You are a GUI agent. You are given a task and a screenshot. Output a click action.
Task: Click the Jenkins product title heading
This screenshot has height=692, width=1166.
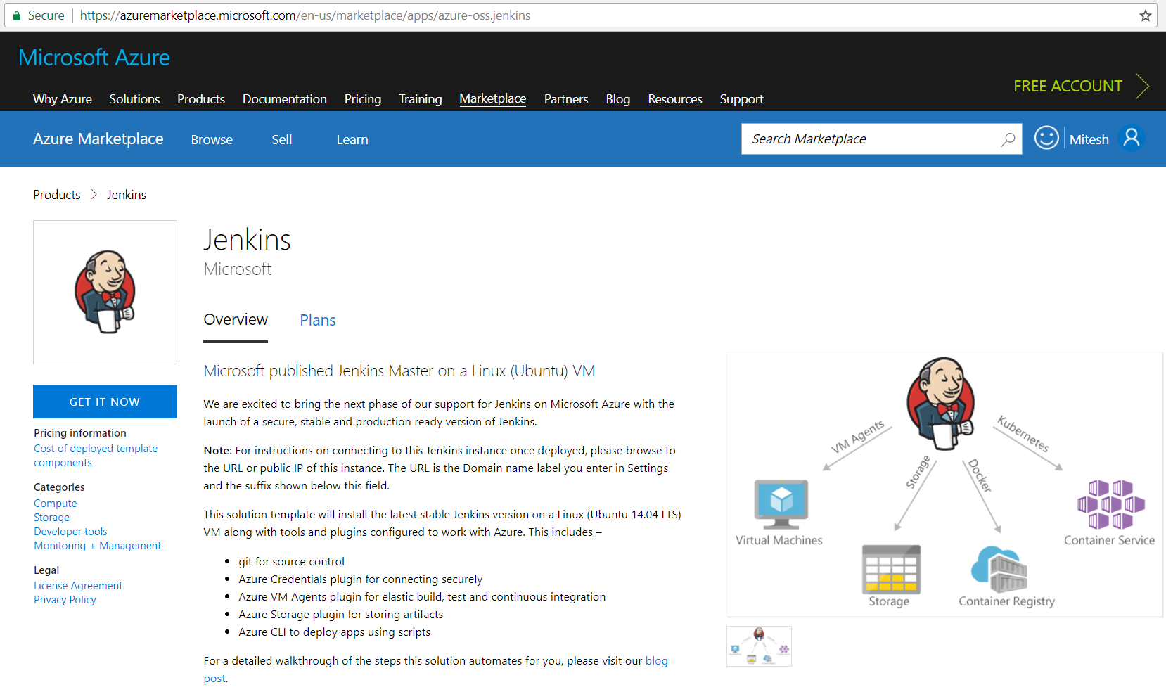tap(247, 240)
